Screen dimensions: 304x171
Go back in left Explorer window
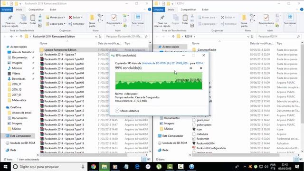pyautogui.click(x=5, y=37)
